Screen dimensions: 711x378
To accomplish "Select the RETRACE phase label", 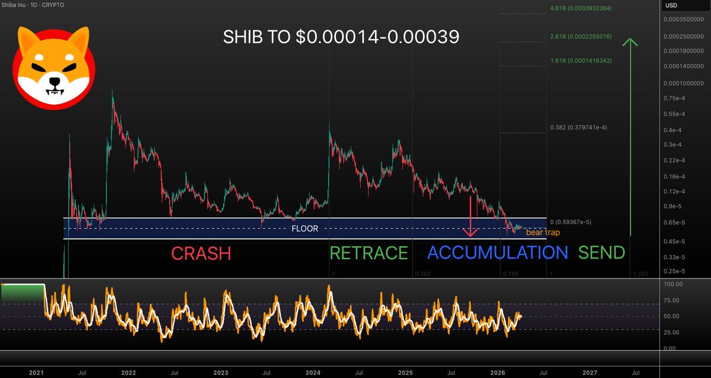I will (369, 253).
